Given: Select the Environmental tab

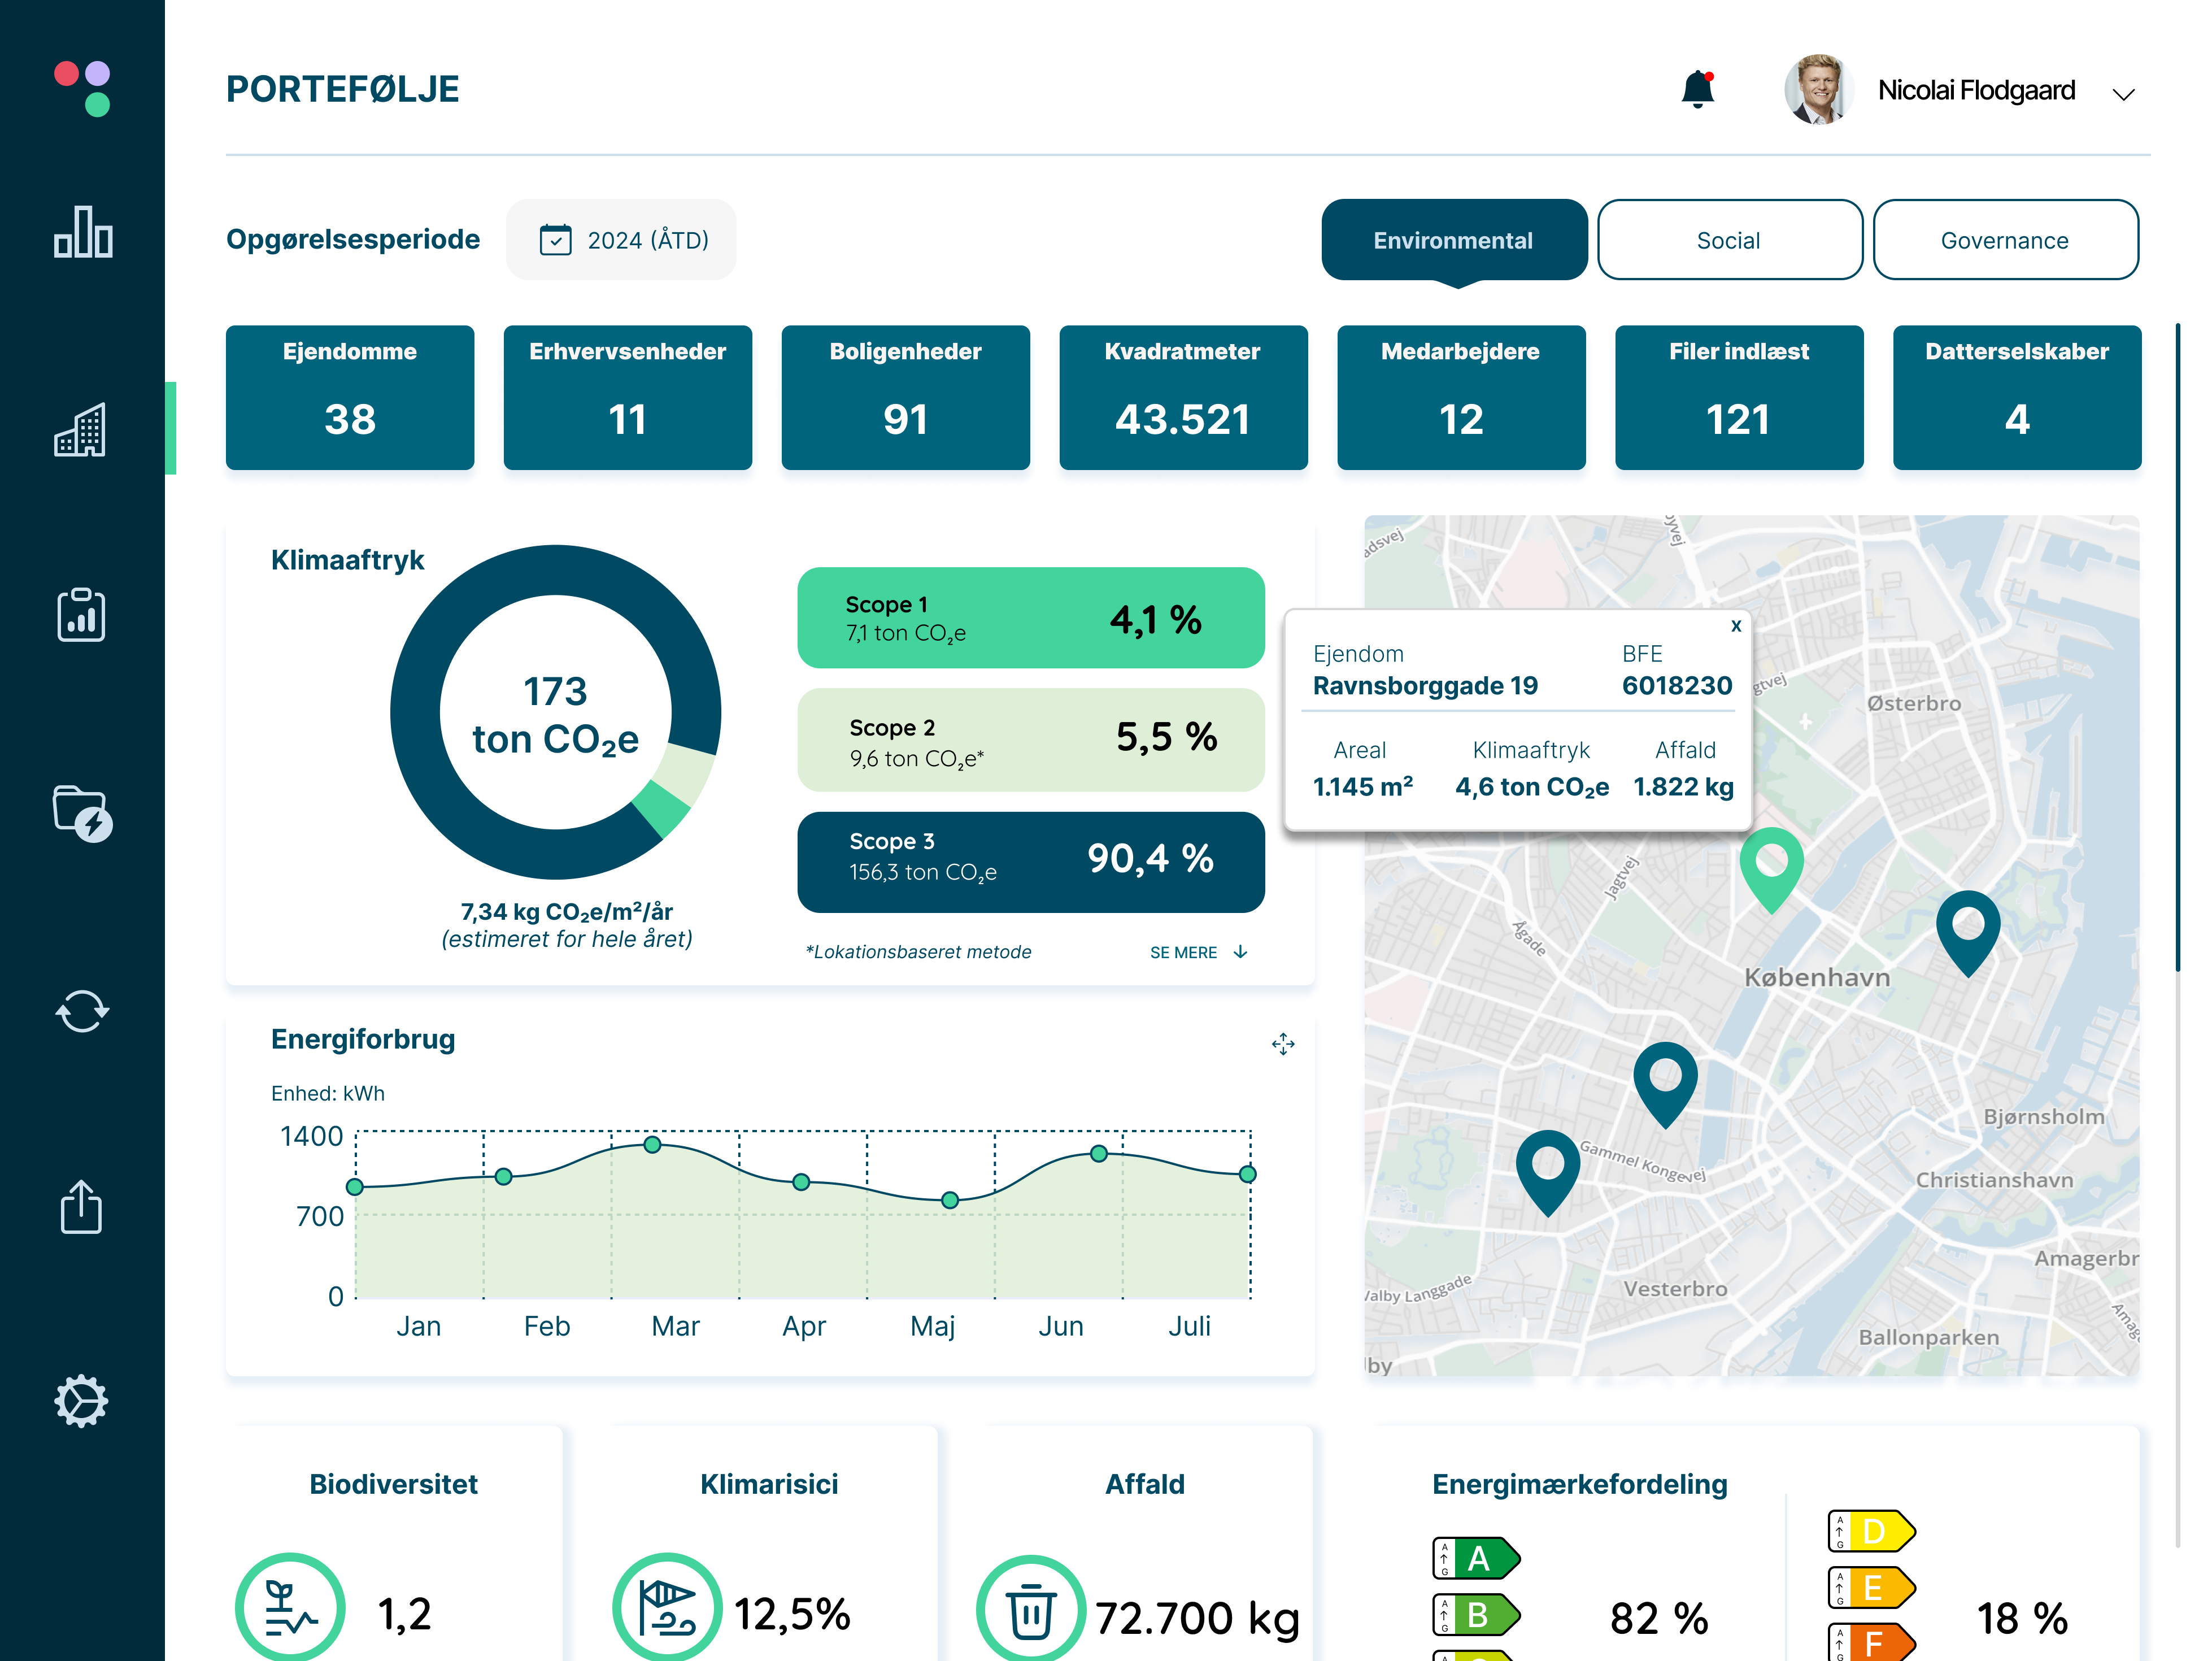Looking at the screenshot, I should [x=1454, y=240].
